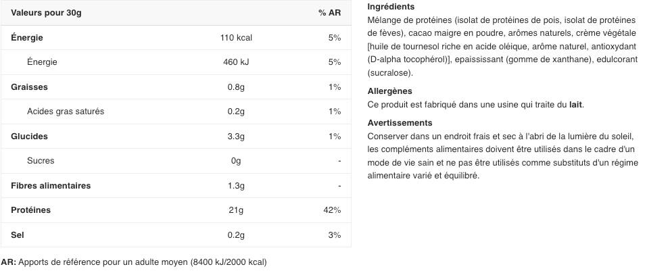This screenshot has width=645, height=271.
Task: Select the Glucides row label
Action: click(29, 137)
